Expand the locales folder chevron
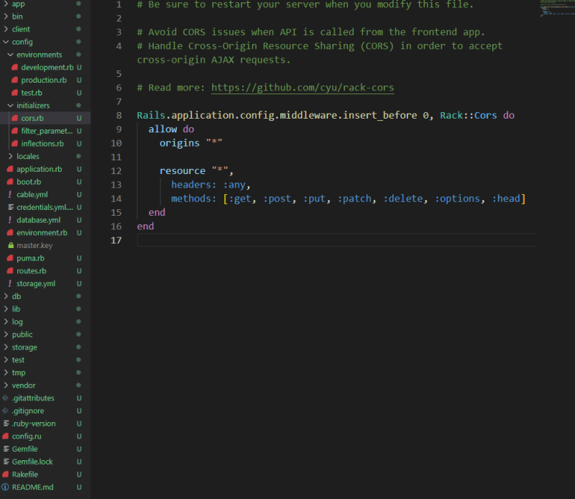 point(10,156)
